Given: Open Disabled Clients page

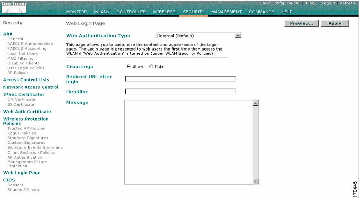Looking at the screenshot, I should point(23,63).
